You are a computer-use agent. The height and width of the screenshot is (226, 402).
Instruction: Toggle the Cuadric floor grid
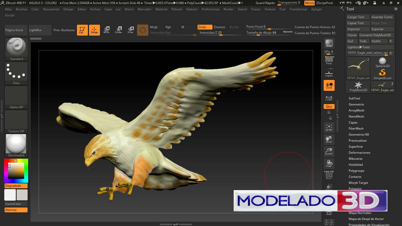[329, 73]
